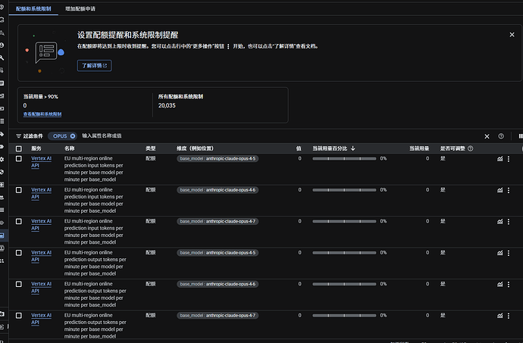Screen dimensions: 523x343
Task: Click the 是否可调整 column header
Action: [x=453, y=148]
